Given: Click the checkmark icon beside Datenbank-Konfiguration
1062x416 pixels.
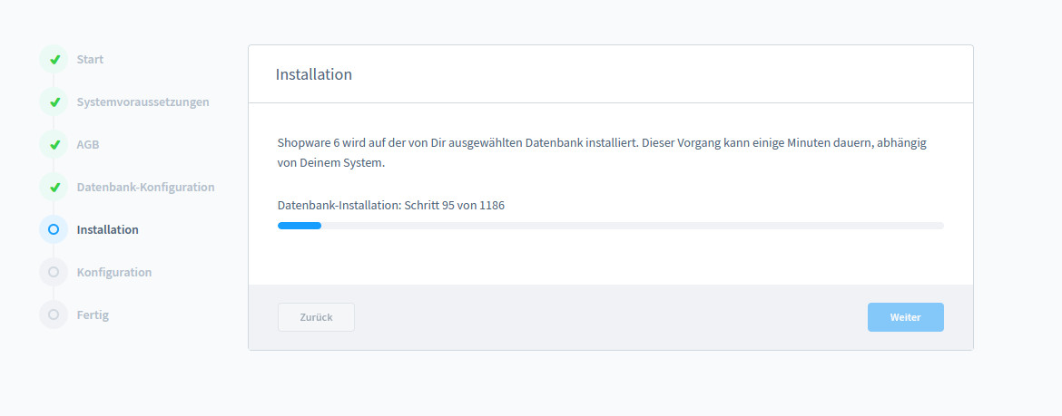Looking at the screenshot, I should (54, 188).
